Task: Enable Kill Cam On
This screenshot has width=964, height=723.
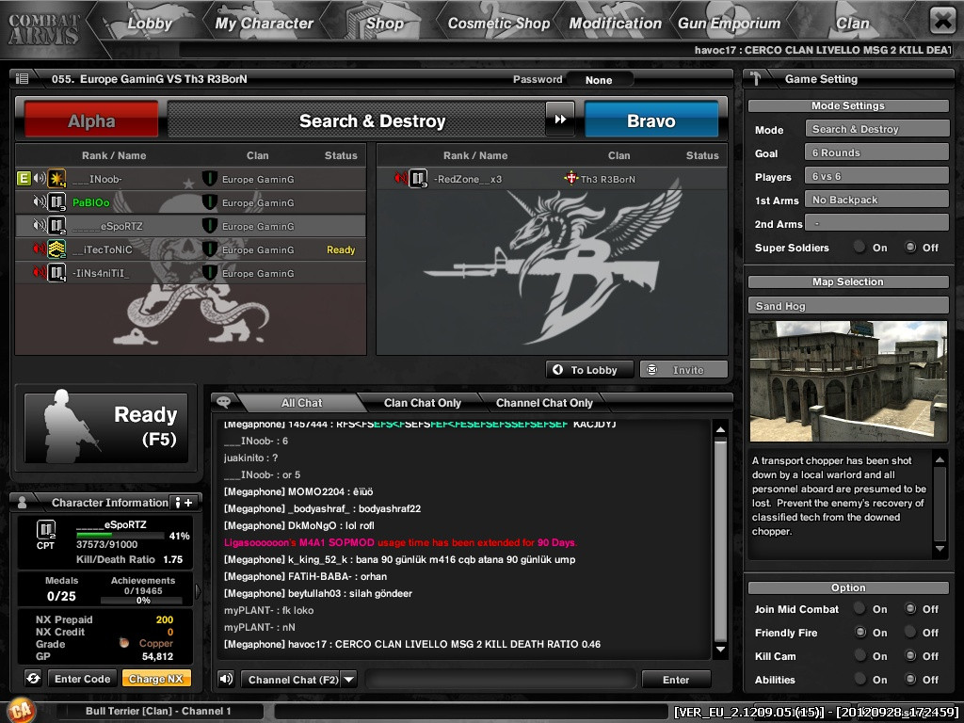Action: 860,656
